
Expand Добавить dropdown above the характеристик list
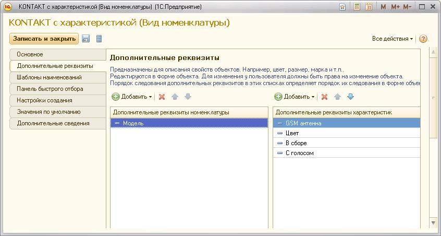295,97
